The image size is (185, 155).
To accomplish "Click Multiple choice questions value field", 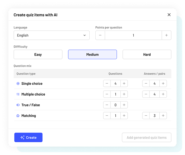I will pyautogui.click(x=115, y=94).
